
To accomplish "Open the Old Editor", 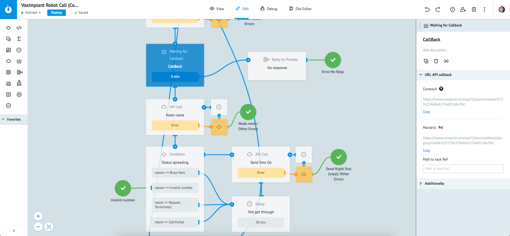I will 300,9.
